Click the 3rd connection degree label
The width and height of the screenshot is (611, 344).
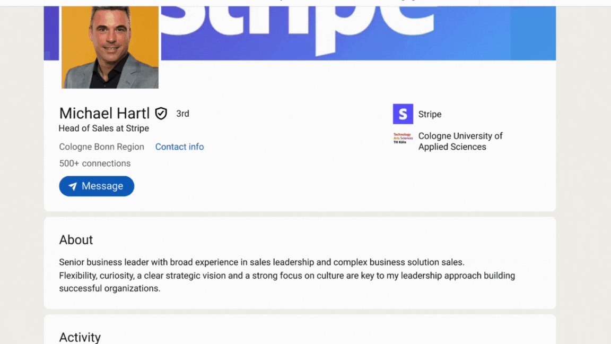183,113
